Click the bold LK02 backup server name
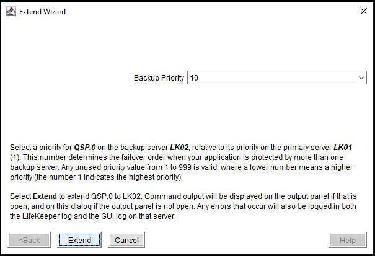Viewport: 375px width, 256px height. pyautogui.click(x=181, y=148)
